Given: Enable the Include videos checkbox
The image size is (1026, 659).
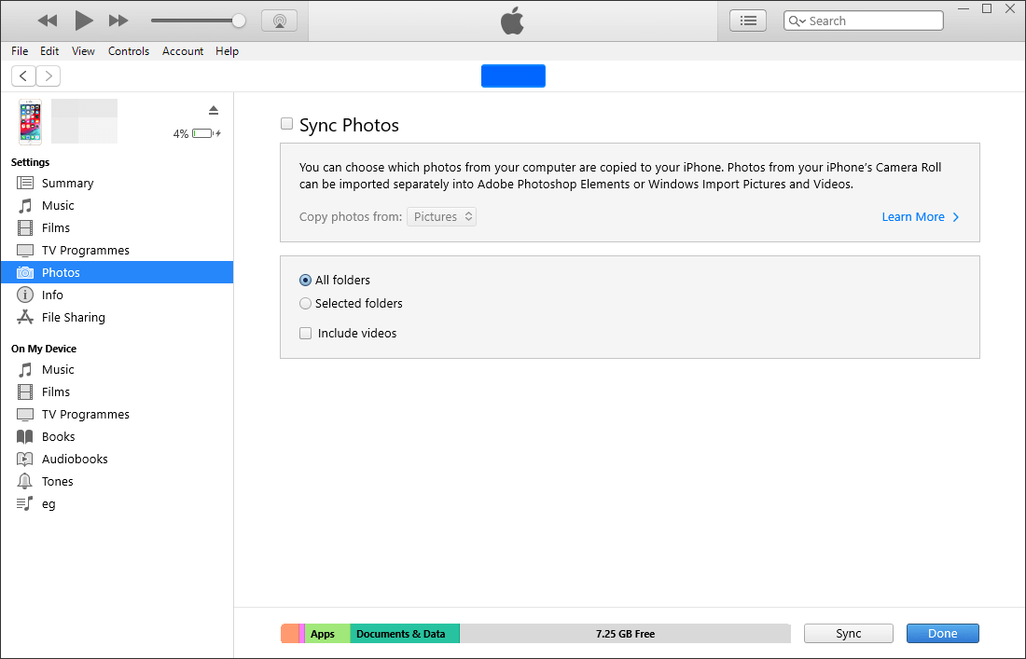Looking at the screenshot, I should click(x=306, y=334).
